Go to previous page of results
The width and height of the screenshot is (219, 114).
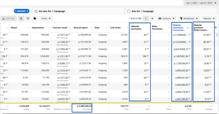point(146,19)
